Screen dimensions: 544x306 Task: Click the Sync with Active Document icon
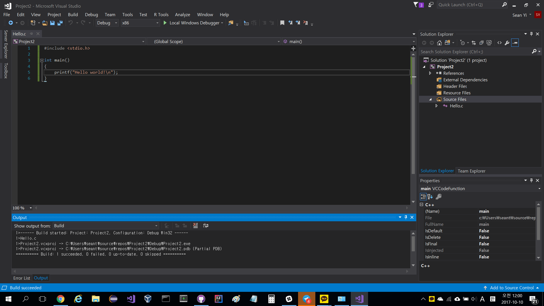[474, 43]
